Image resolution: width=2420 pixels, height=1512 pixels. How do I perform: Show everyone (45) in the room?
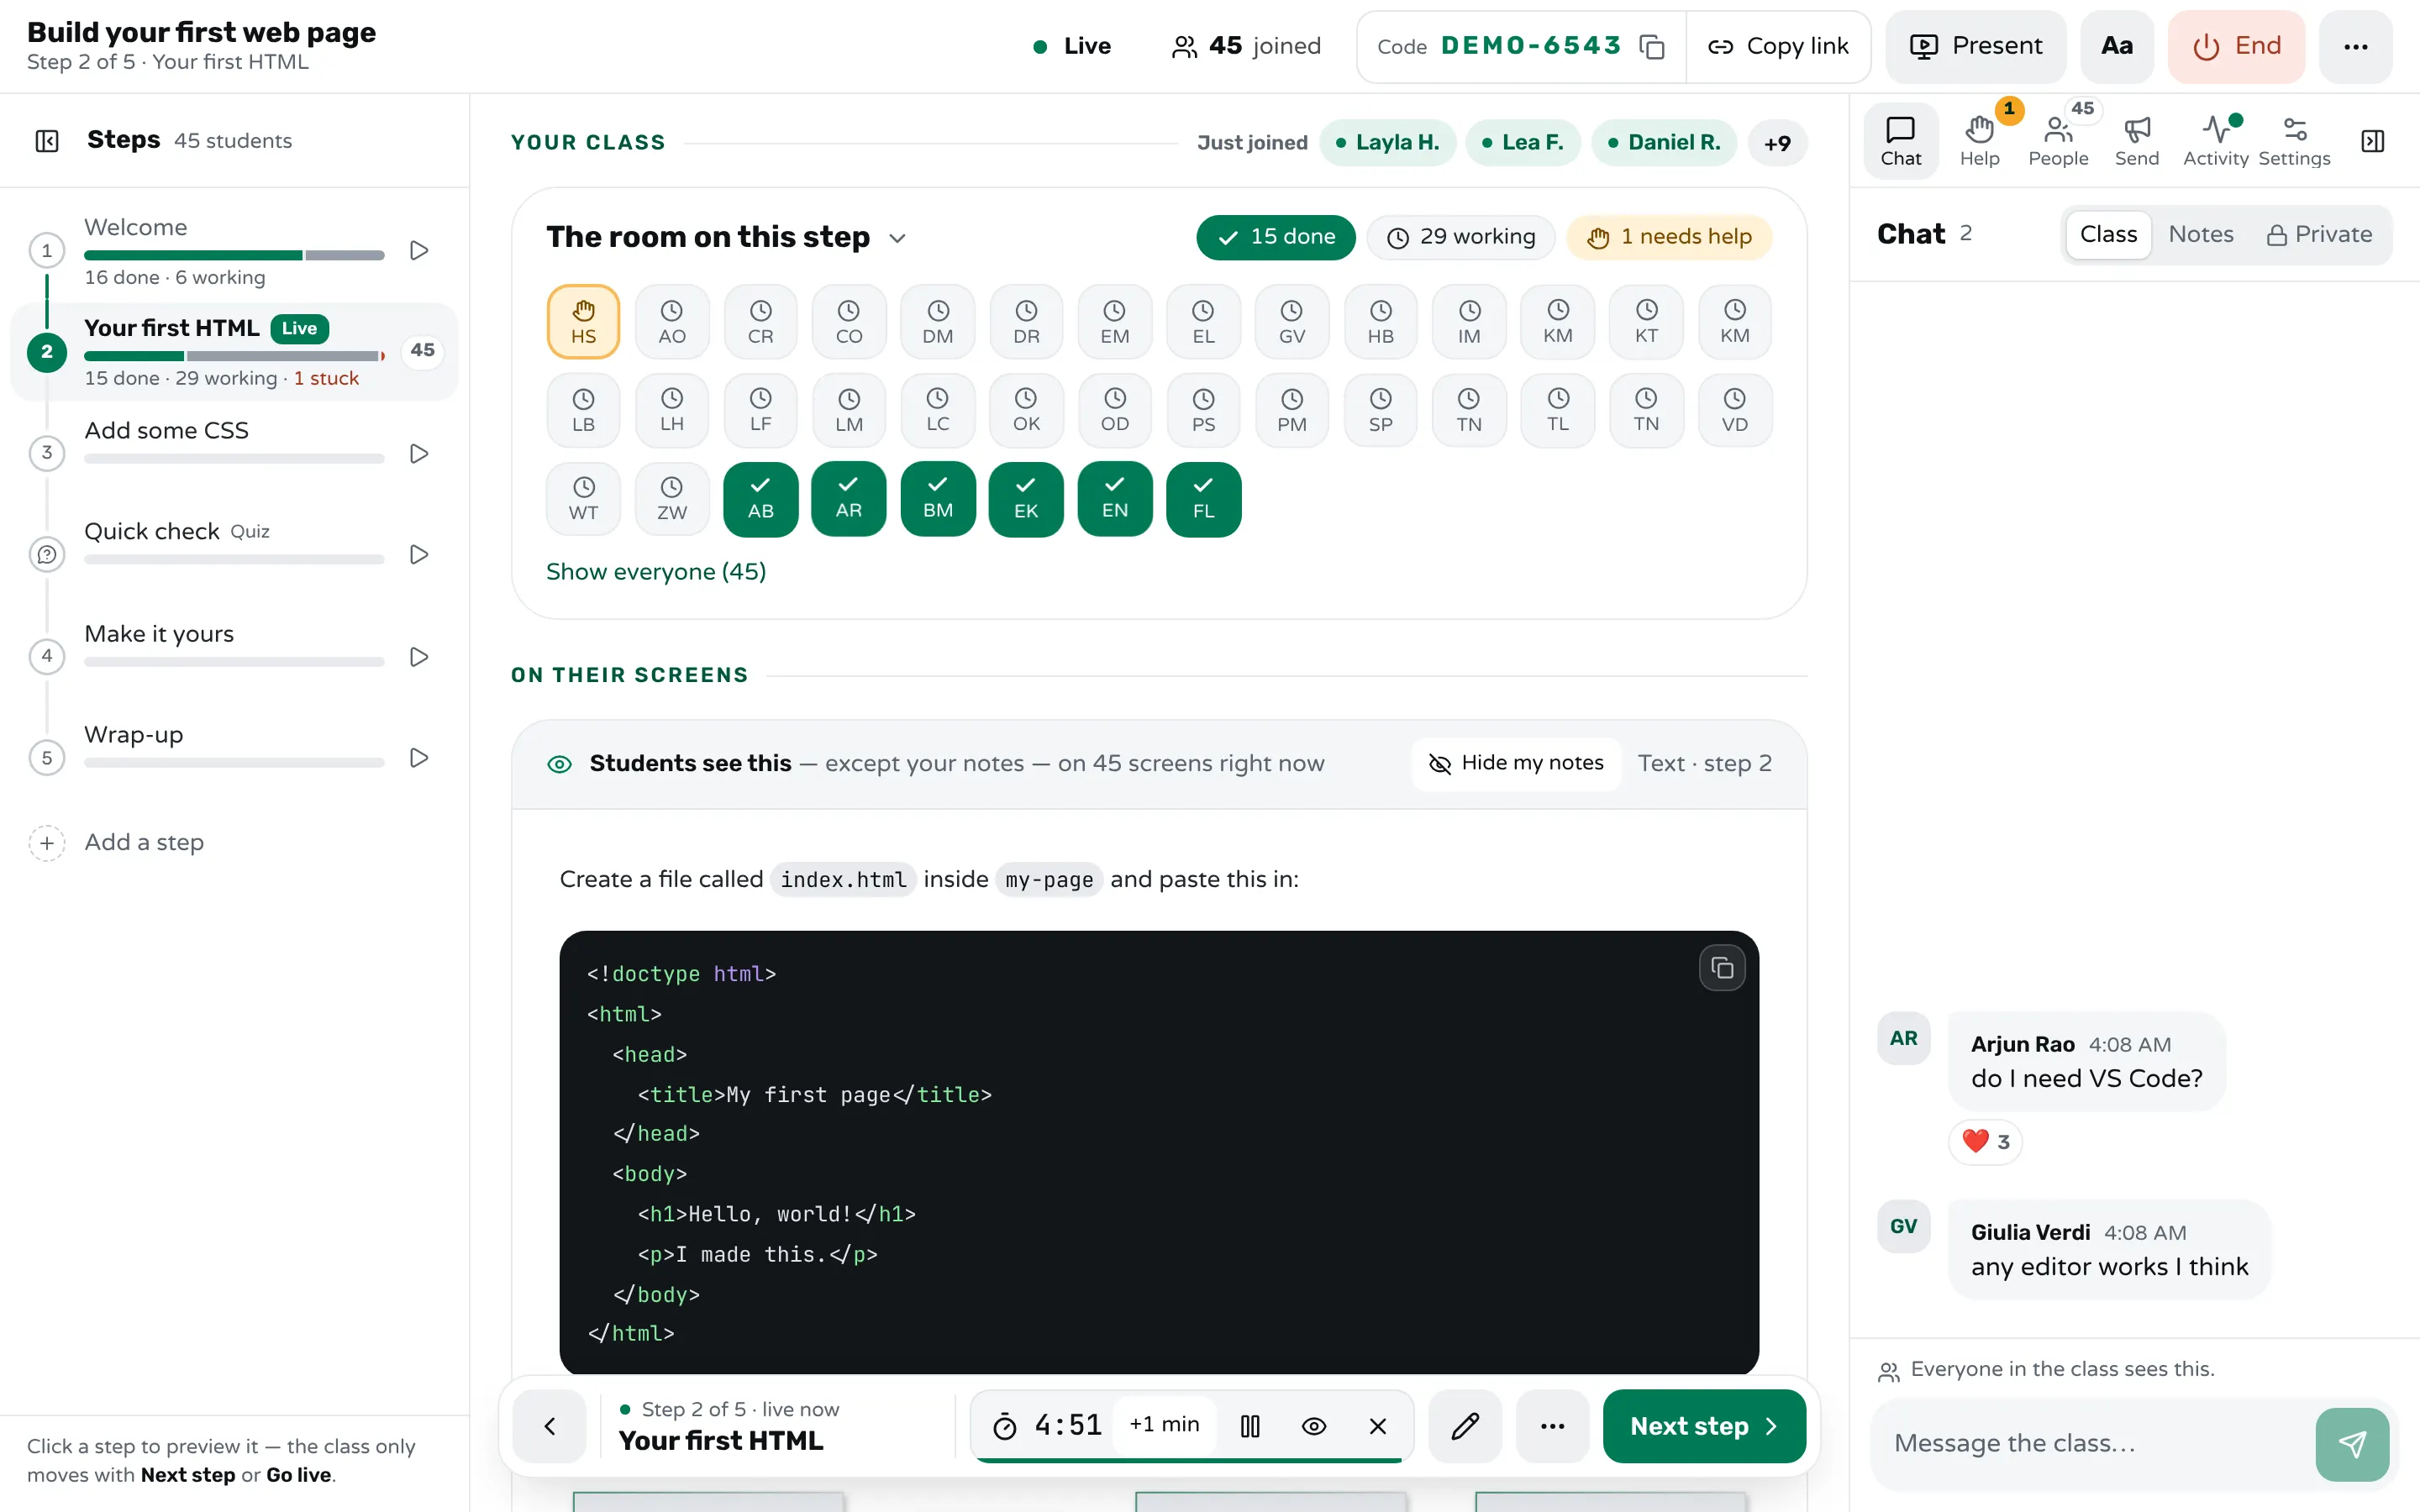[656, 572]
